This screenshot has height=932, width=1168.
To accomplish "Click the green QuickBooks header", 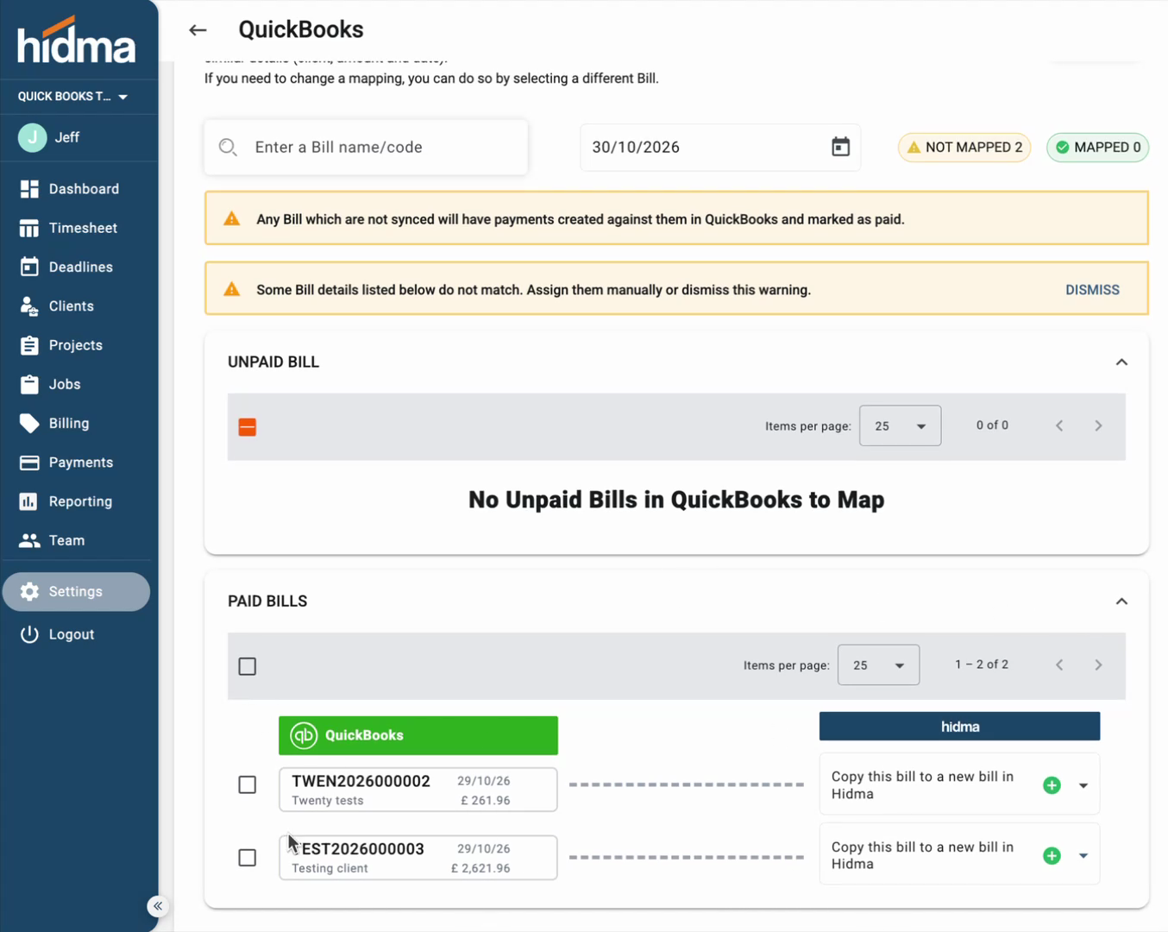I will click(x=418, y=735).
